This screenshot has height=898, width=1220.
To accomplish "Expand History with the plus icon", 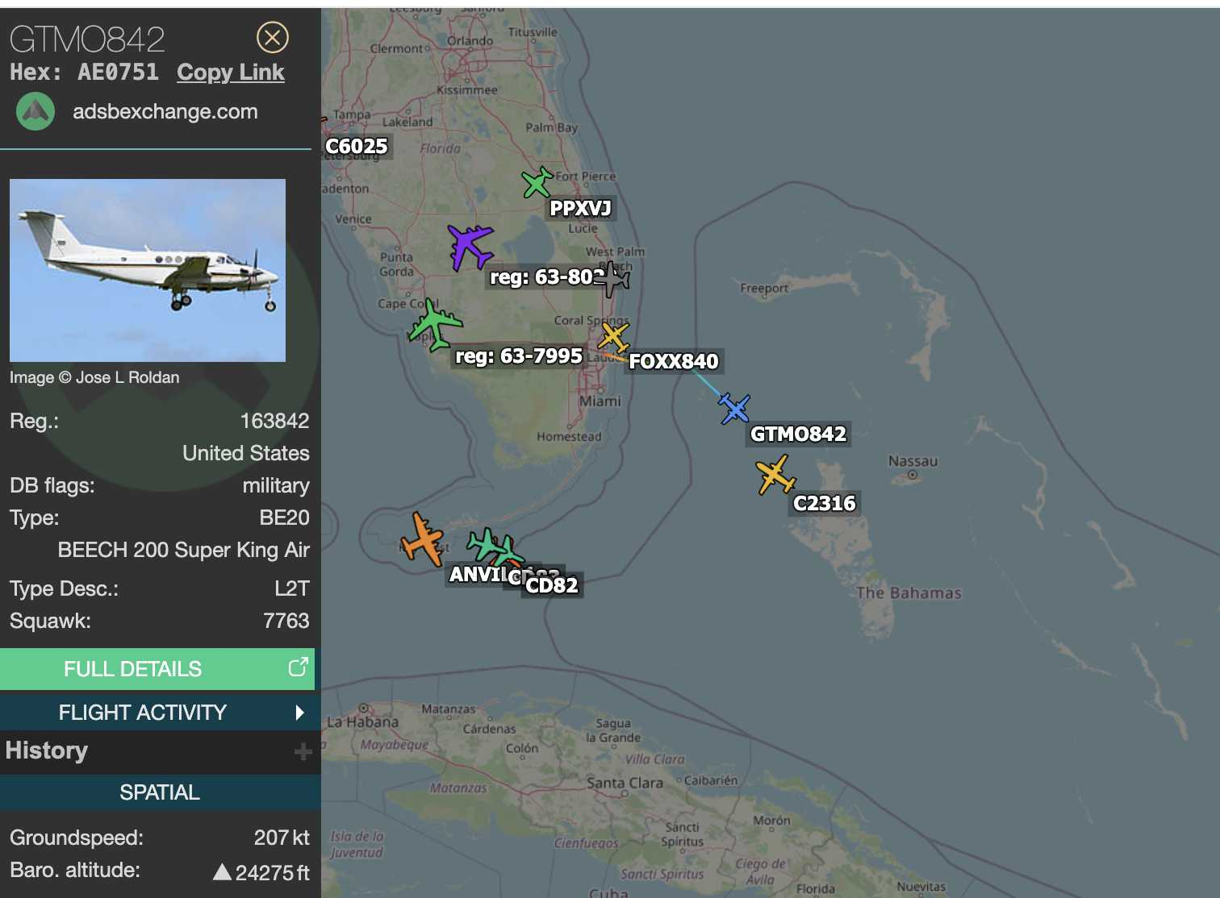I will point(303,751).
